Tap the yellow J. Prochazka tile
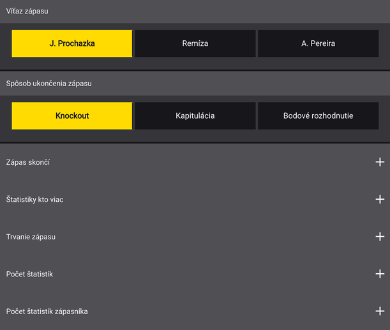Viewport: 390px width, 330px height. pyautogui.click(x=72, y=43)
